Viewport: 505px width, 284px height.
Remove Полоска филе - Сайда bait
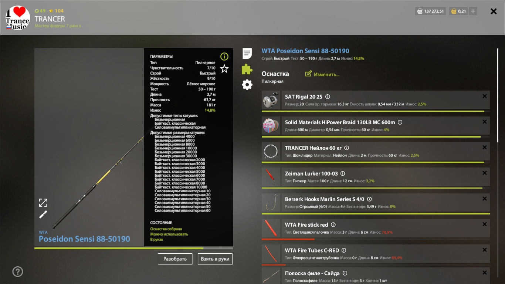[485, 273]
